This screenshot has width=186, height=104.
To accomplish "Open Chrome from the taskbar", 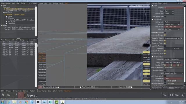I will (26, 102).
